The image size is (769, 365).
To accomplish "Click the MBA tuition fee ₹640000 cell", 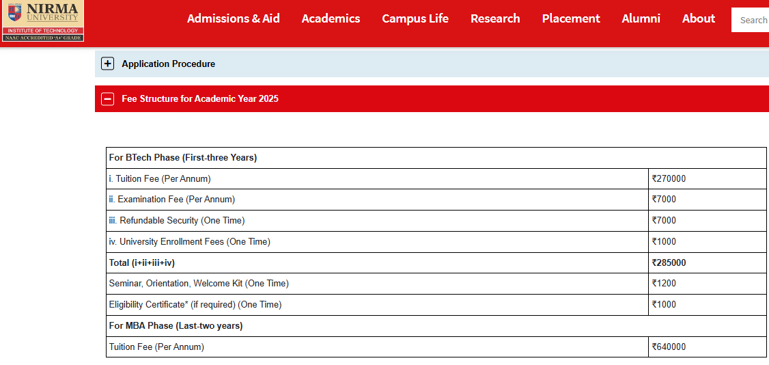I will pos(669,347).
